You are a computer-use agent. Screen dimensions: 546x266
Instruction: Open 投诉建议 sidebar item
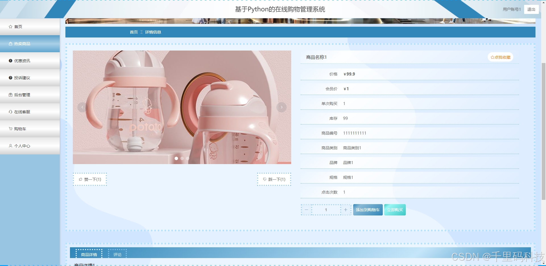click(x=30, y=78)
